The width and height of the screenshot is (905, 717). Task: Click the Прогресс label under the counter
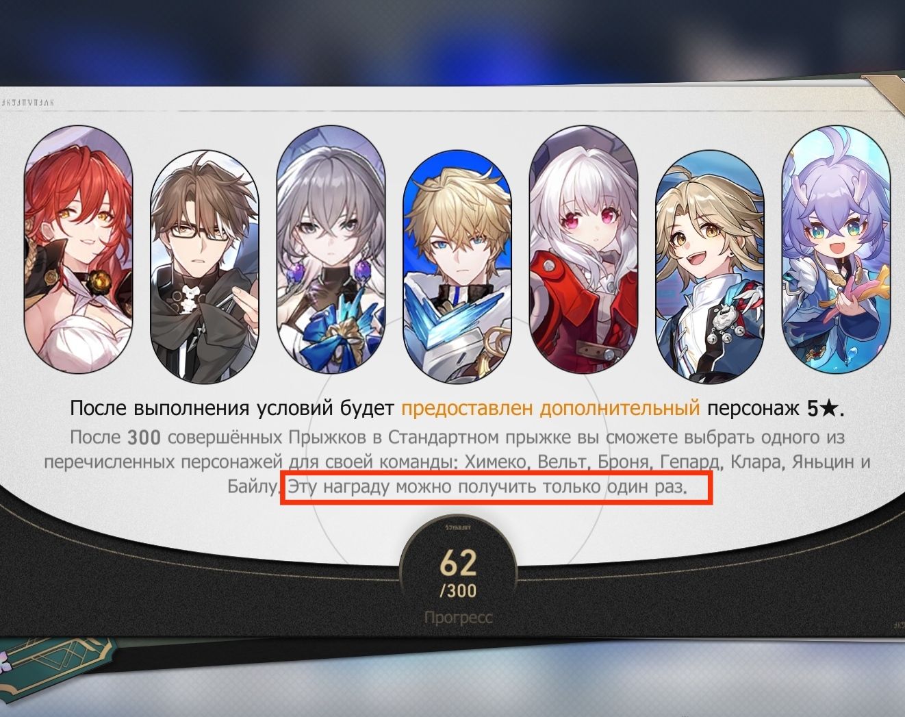click(x=458, y=618)
